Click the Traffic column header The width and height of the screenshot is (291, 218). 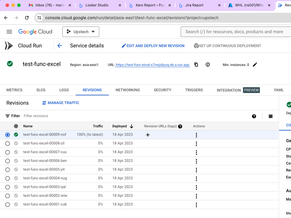pyautogui.click(x=98, y=126)
